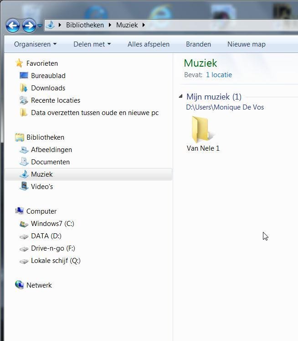
Task: Click the Bibliotheken libraries icon
Action: click(x=19, y=137)
